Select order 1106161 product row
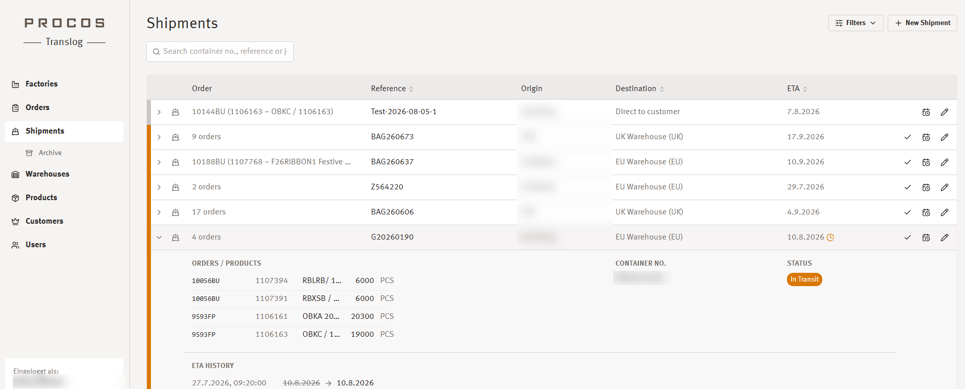The width and height of the screenshot is (965, 389). pos(293,317)
